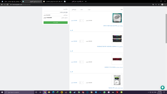Bookmark this page with the star icon
This screenshot has width=167, height=94.
pos(159,4)
